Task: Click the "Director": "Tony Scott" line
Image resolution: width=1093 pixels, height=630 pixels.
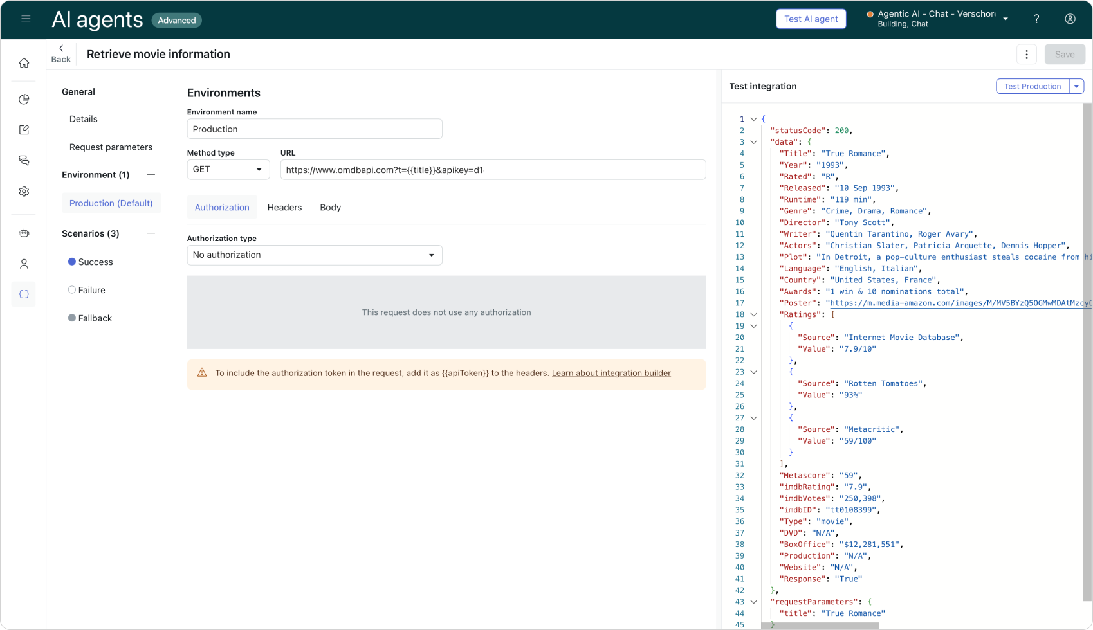Action: point(836,222)
